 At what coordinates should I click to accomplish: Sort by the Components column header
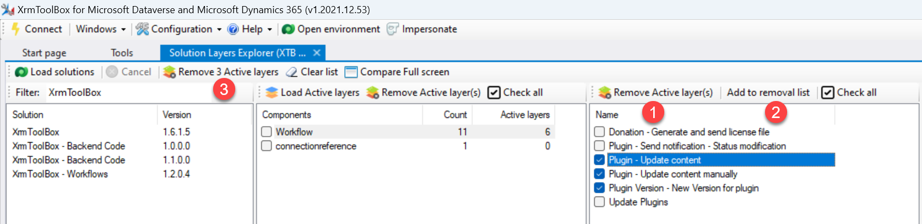coord(340,115)
